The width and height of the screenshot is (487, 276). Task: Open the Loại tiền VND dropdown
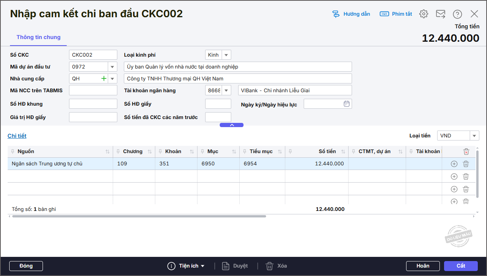[474, 136]
